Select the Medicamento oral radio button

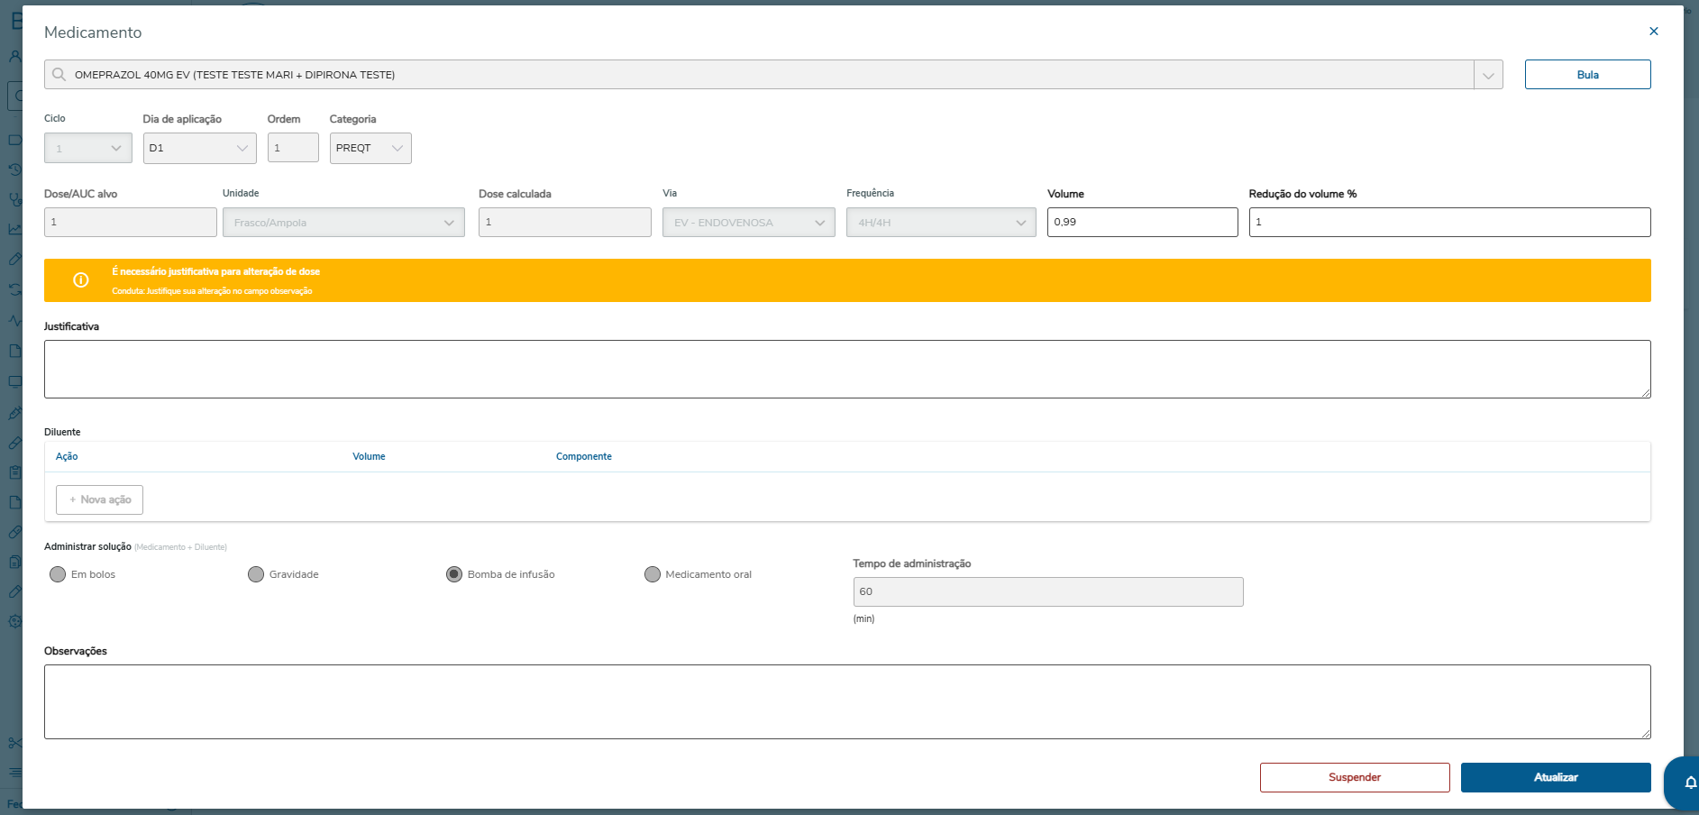tap(653, 574)
